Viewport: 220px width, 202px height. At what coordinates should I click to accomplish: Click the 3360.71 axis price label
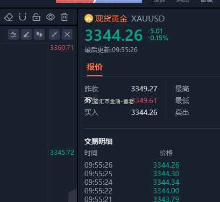coord(62,48)
